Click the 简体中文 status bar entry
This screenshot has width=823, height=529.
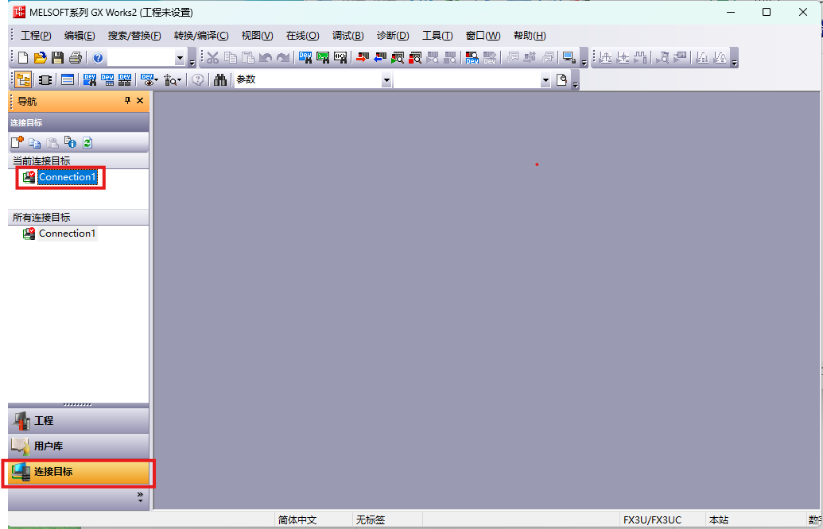click(297, 520)
